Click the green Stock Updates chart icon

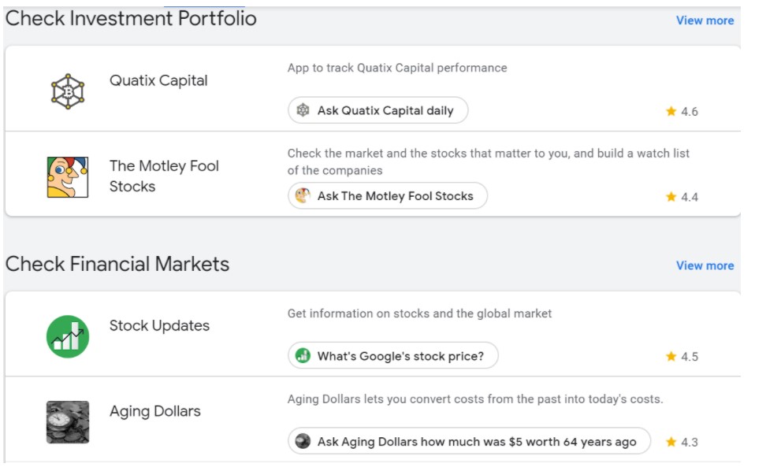click(x=67, y=336)
